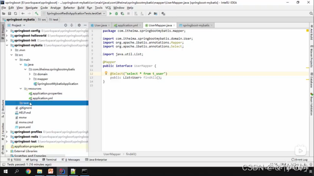Screen dimensions: 314x176
Task: Run the configuration with green play
Action: tap(110, 13)
